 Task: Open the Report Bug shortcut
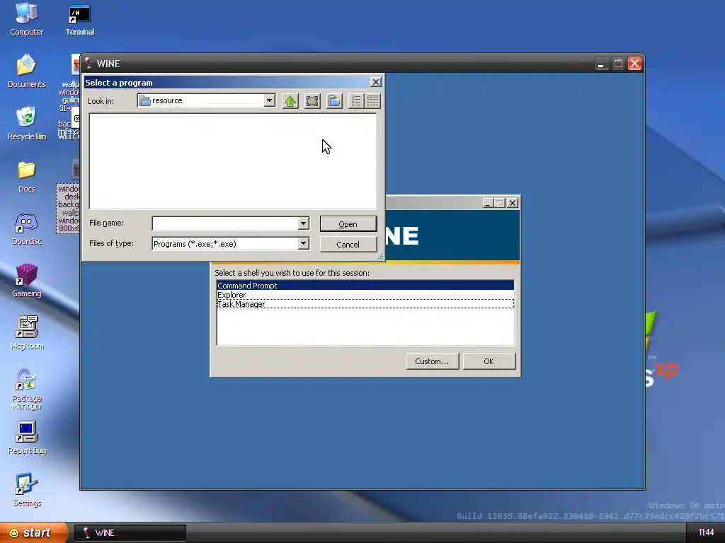coord(26,438)
